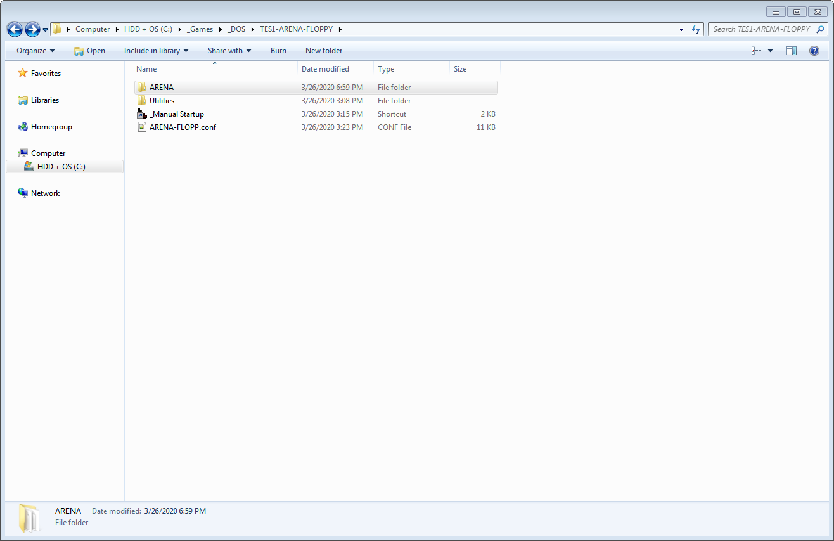Image resolution: width=834 pixels, height=541 pixels.
Task: Click the ARENA folder icon in list
Action: (x=142, y=88)
